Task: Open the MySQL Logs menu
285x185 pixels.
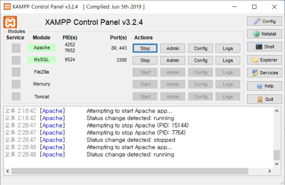Action: [x=228, y=60]
